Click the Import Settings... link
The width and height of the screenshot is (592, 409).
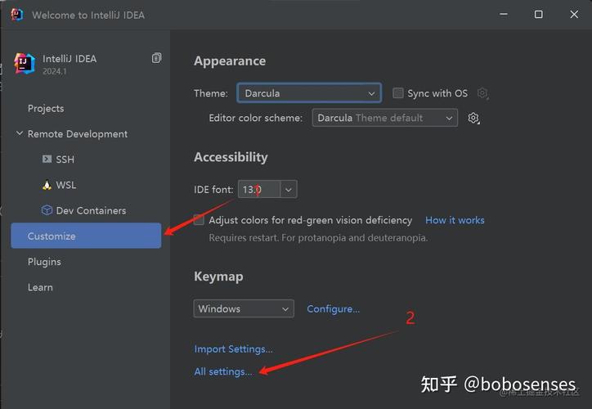coord(233,349)
